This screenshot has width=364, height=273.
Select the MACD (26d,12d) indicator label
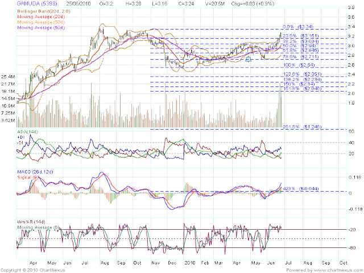(x=35, y=172)
